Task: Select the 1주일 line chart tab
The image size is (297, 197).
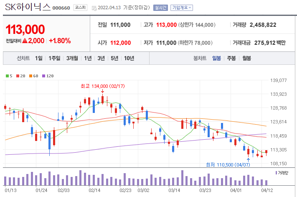Action: (54, 58)
